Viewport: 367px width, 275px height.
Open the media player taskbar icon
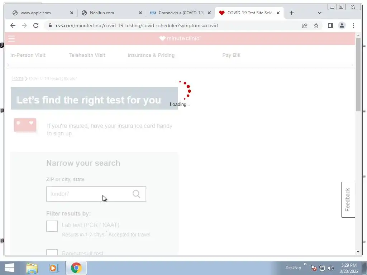click(53, 268)
